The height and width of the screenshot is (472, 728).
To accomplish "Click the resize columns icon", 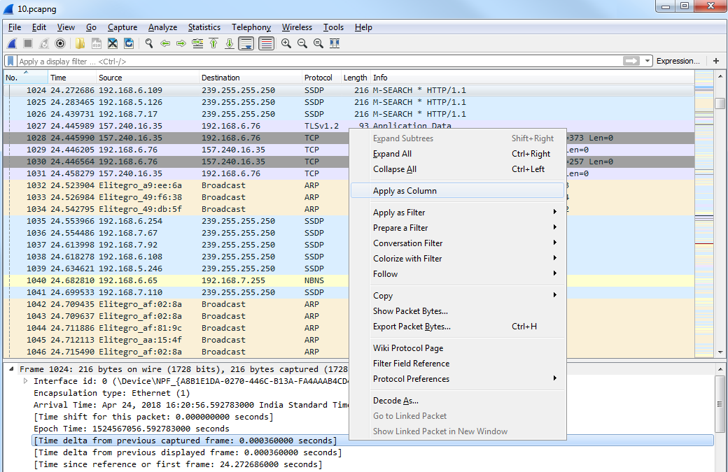I will pyautogui.click(x=334, y=43).
